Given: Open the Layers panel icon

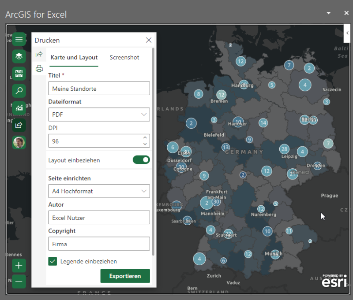Looking at the screenshot, I should coord(19,56).
